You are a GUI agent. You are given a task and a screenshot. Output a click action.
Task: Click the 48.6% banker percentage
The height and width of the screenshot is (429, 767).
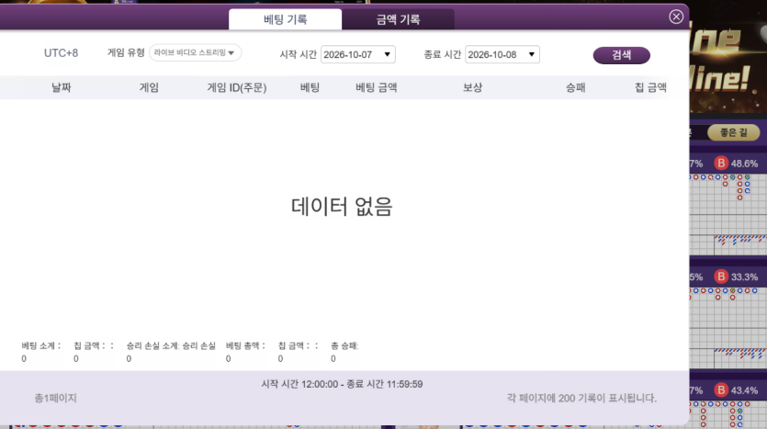(x=744, y=164)
